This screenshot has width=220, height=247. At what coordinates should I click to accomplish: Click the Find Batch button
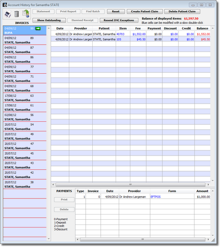(x=93, y=12)
